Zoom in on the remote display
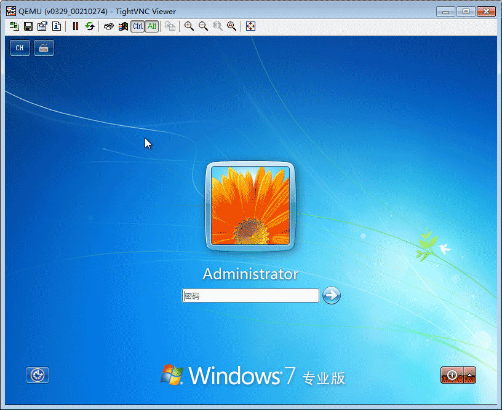Screen dimensions: 502x410 click(x=189, y=26)
